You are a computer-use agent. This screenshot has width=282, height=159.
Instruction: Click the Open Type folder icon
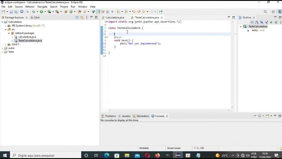coord(79,12)
